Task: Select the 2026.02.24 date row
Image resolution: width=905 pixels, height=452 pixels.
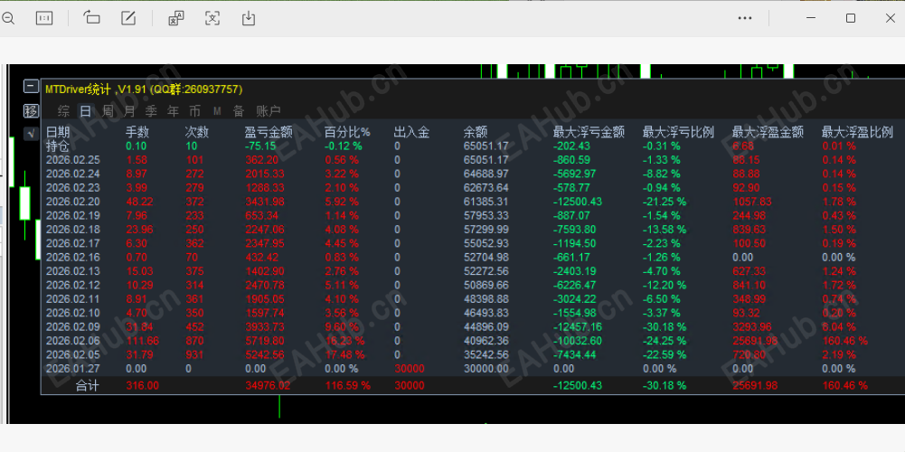Action: (x=72, y=174)
